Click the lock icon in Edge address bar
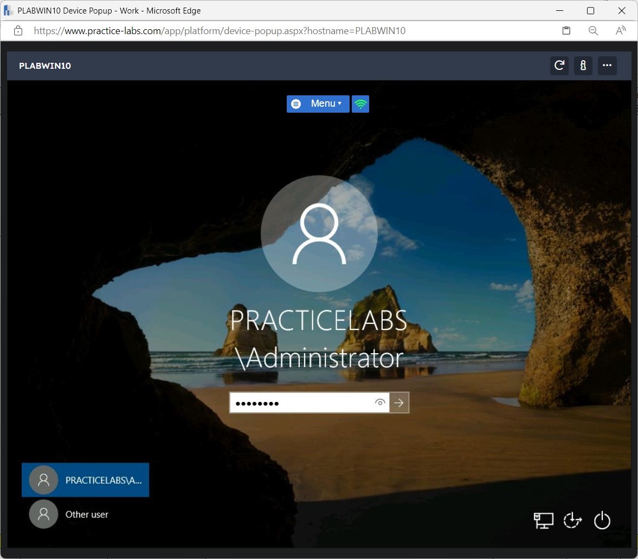638x559 pixels. click(x=18, y=31)
